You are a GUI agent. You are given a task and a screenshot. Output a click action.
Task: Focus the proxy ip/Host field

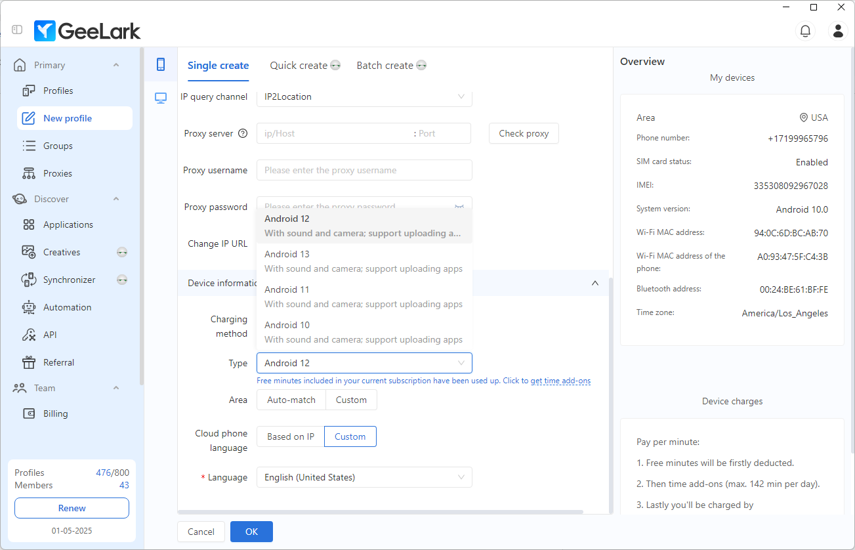point(335,133)
